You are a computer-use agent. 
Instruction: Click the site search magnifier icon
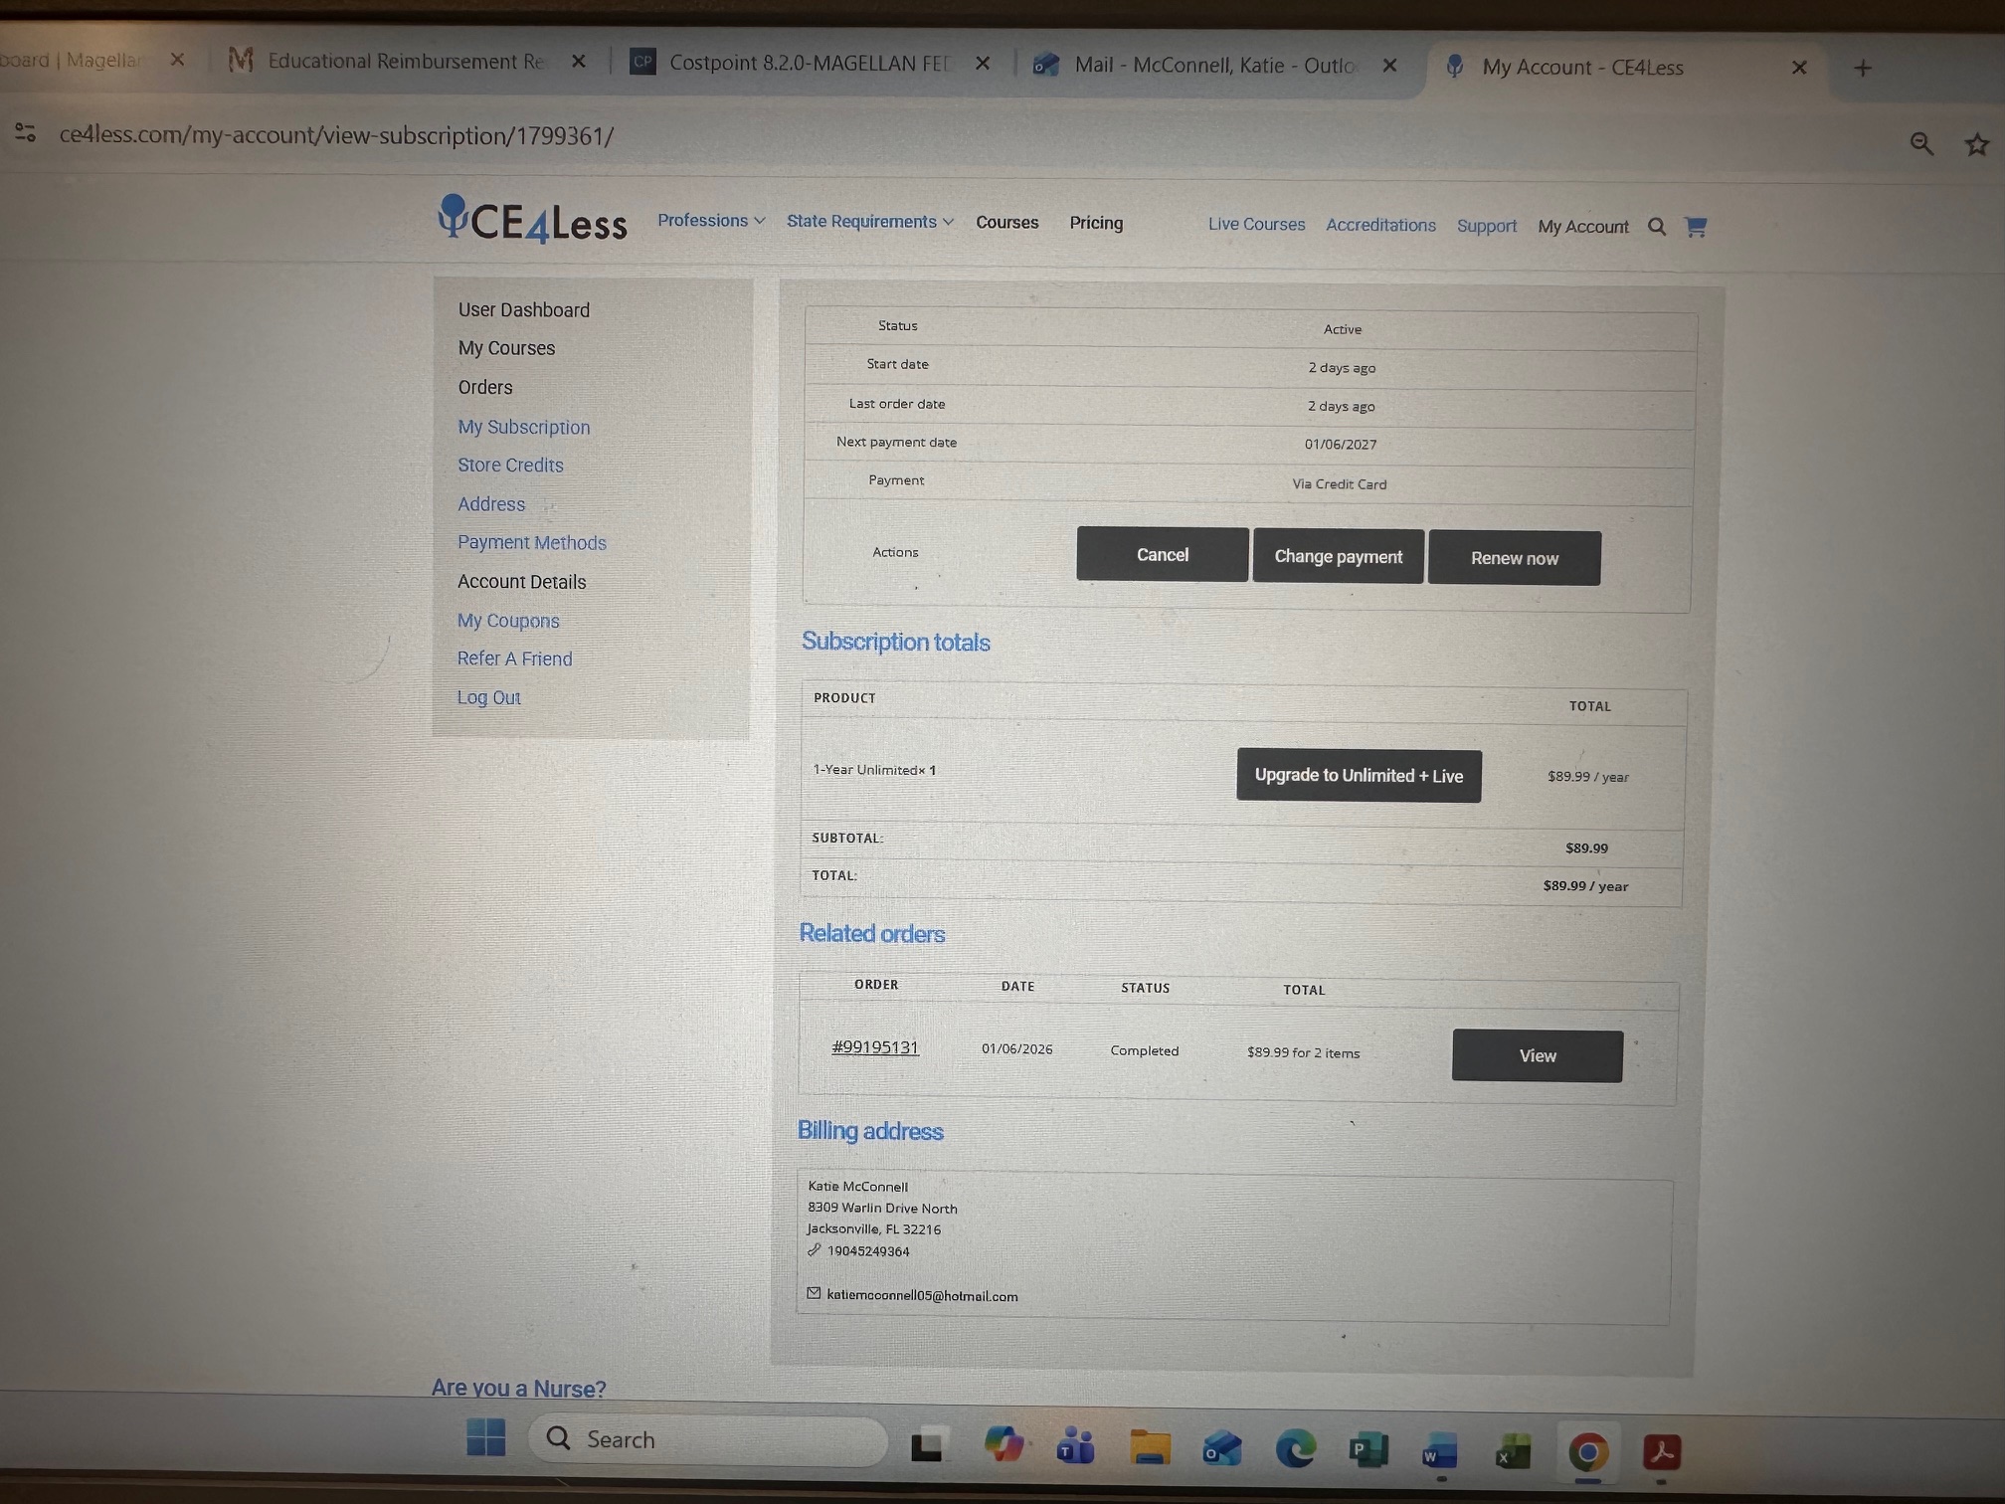pyautogui.click(x=1656, y=227)
